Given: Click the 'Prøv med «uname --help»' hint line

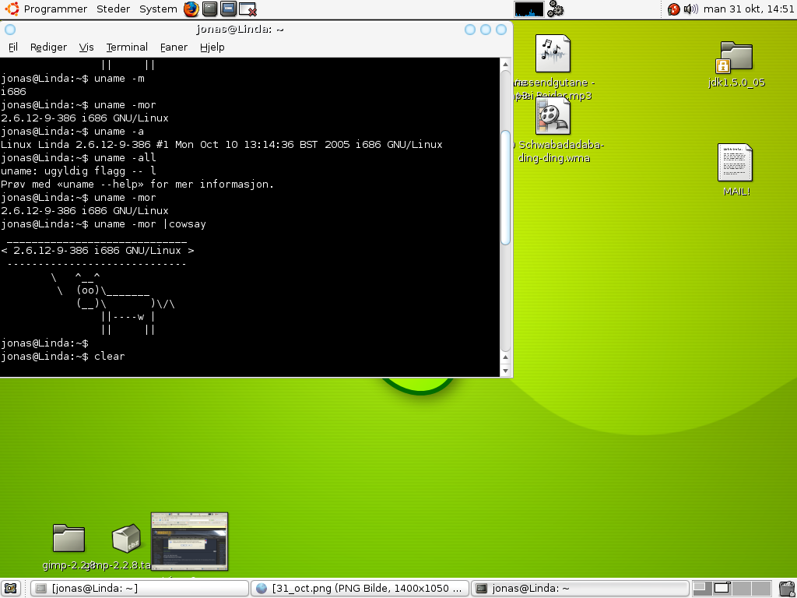Looking at the screenshot, I should [137, 184].
